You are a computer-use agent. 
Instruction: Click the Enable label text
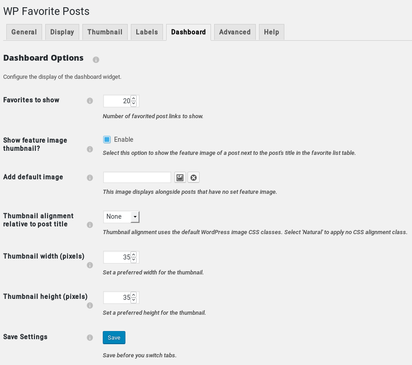point(124,139)
